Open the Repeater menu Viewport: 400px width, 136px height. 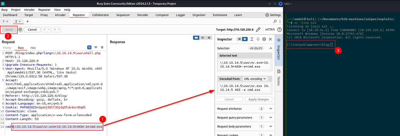(x=45, y=10)
